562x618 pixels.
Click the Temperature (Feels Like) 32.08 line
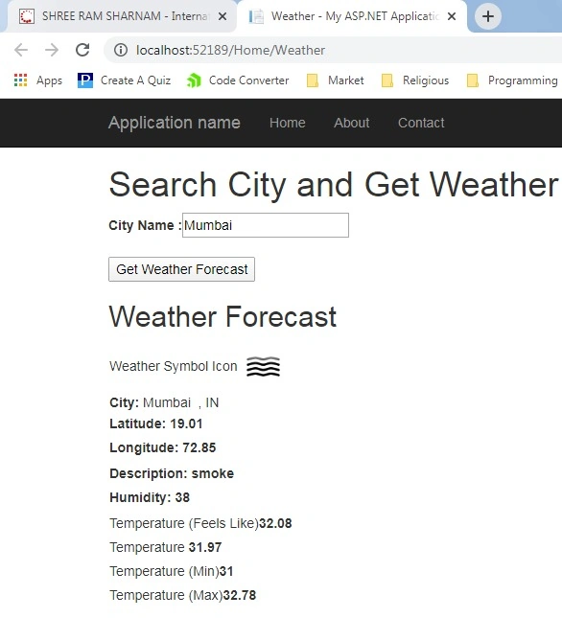[200, 523]
